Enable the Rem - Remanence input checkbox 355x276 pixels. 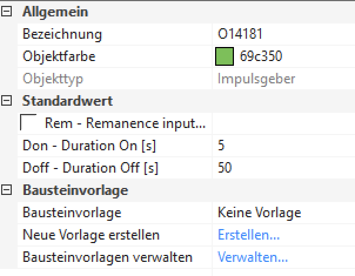click(28, 123)
